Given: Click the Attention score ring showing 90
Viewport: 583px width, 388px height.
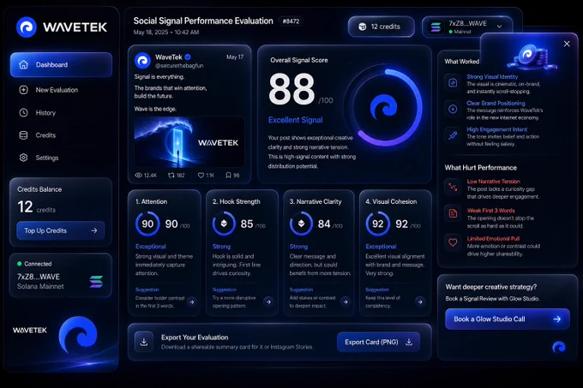Looking at the screenshot, I should [147, 224].
